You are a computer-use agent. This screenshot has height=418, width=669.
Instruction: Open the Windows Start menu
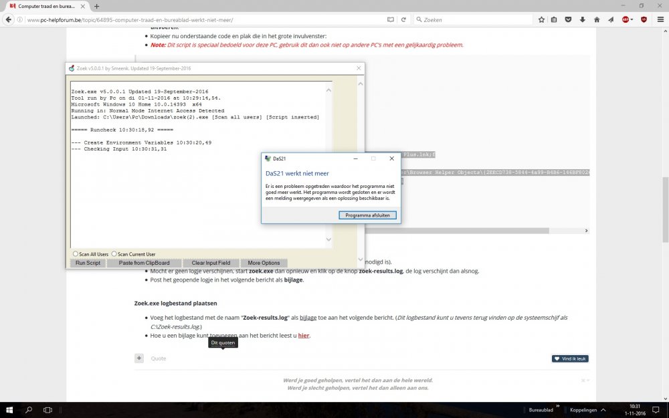9,410
